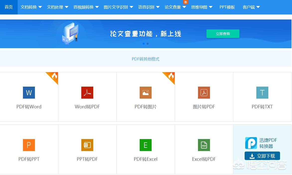Click the PDF转Word blue W icon
The height and width of the screenshot is (175, 292).
coord(29,93)
